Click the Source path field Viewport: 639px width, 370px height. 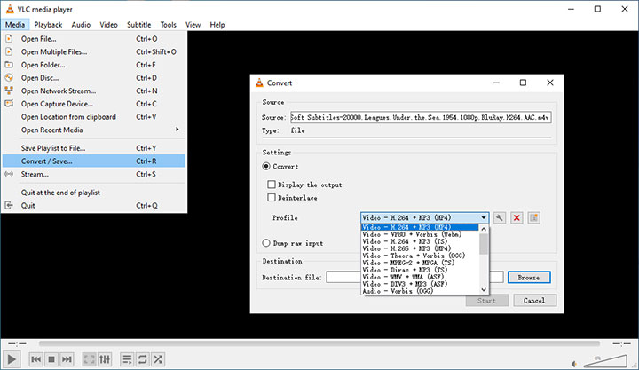(421, 117)
